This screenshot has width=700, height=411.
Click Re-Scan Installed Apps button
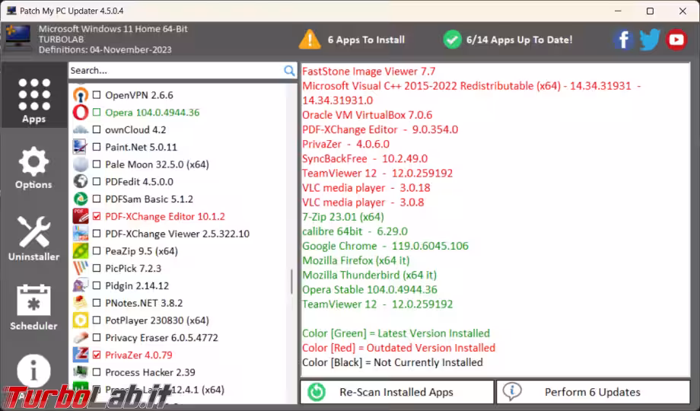[x=396, y=392]
